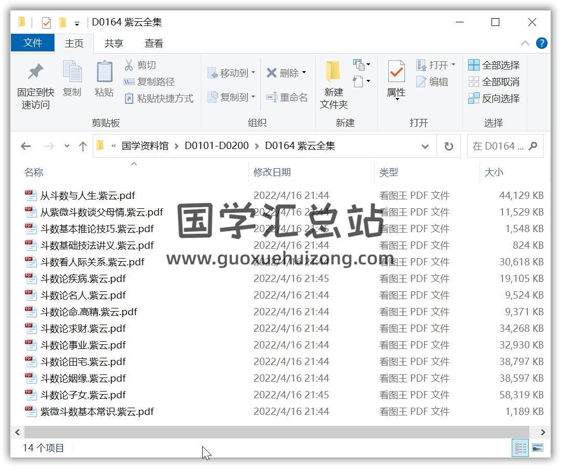The width and height of the screenshot is (561, 471).
Task: Open the Easy access icon dropdown
Action: 361,82
